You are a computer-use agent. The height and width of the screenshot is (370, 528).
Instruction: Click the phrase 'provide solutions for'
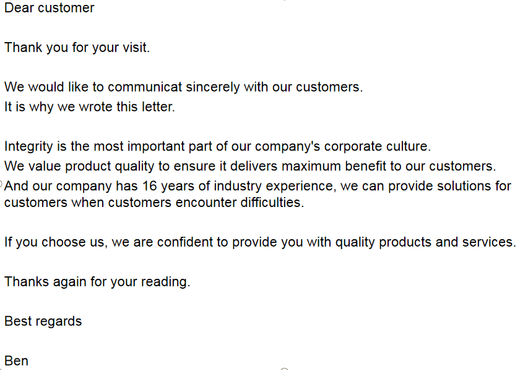[449, 186]
